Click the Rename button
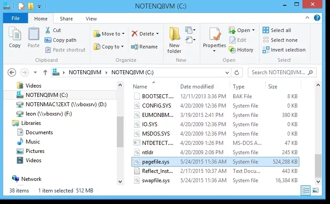 [144, 47]
